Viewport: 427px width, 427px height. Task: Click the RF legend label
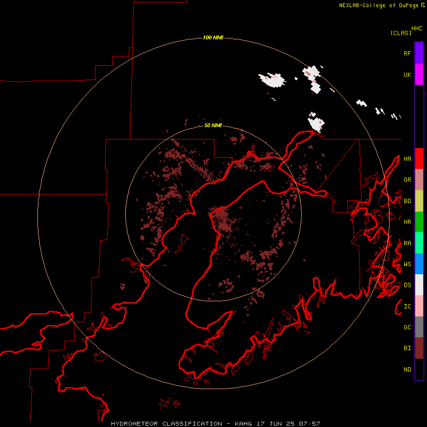pyautogui.click(x=407, y=53)
